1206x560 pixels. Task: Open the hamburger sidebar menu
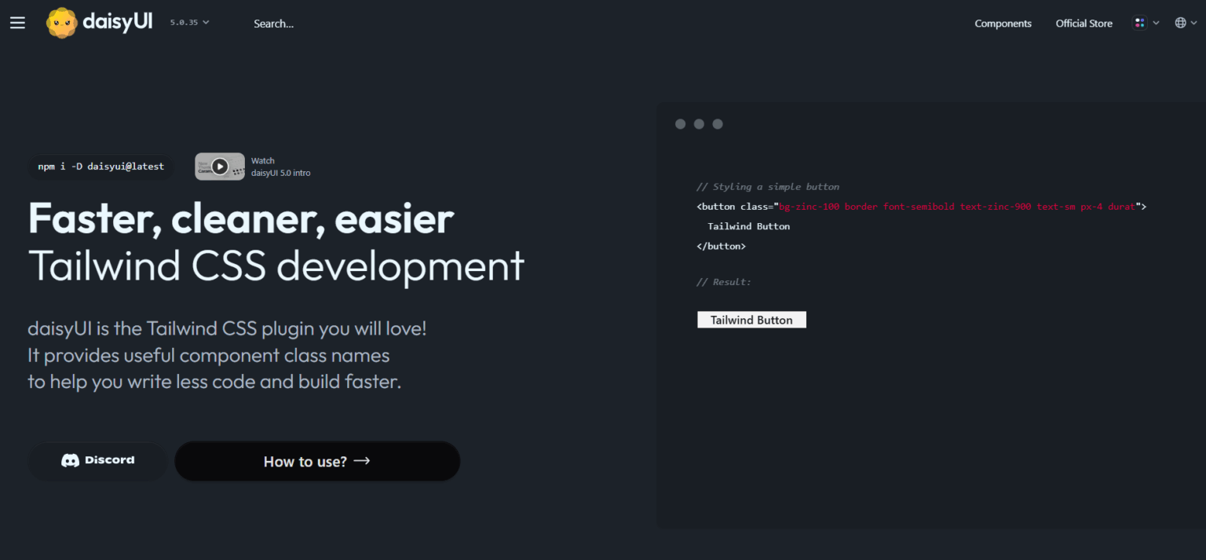(17, 23)
